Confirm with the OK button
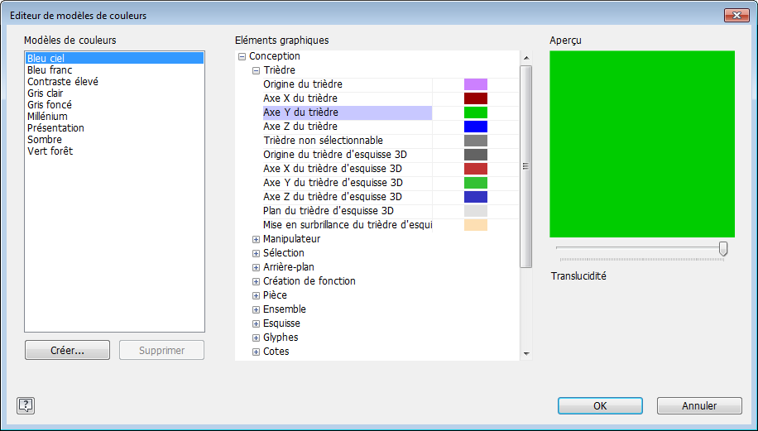 (x=600, y=406)
